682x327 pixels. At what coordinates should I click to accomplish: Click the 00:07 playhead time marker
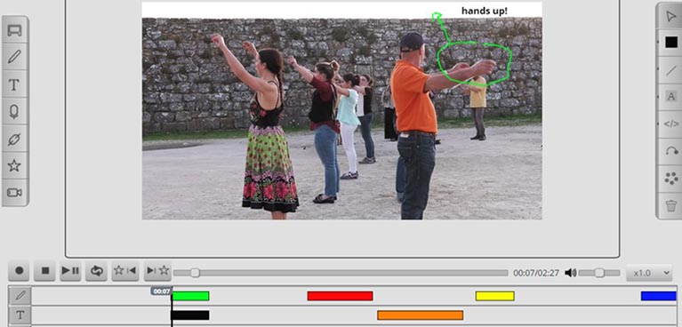(x=161, y=291)
